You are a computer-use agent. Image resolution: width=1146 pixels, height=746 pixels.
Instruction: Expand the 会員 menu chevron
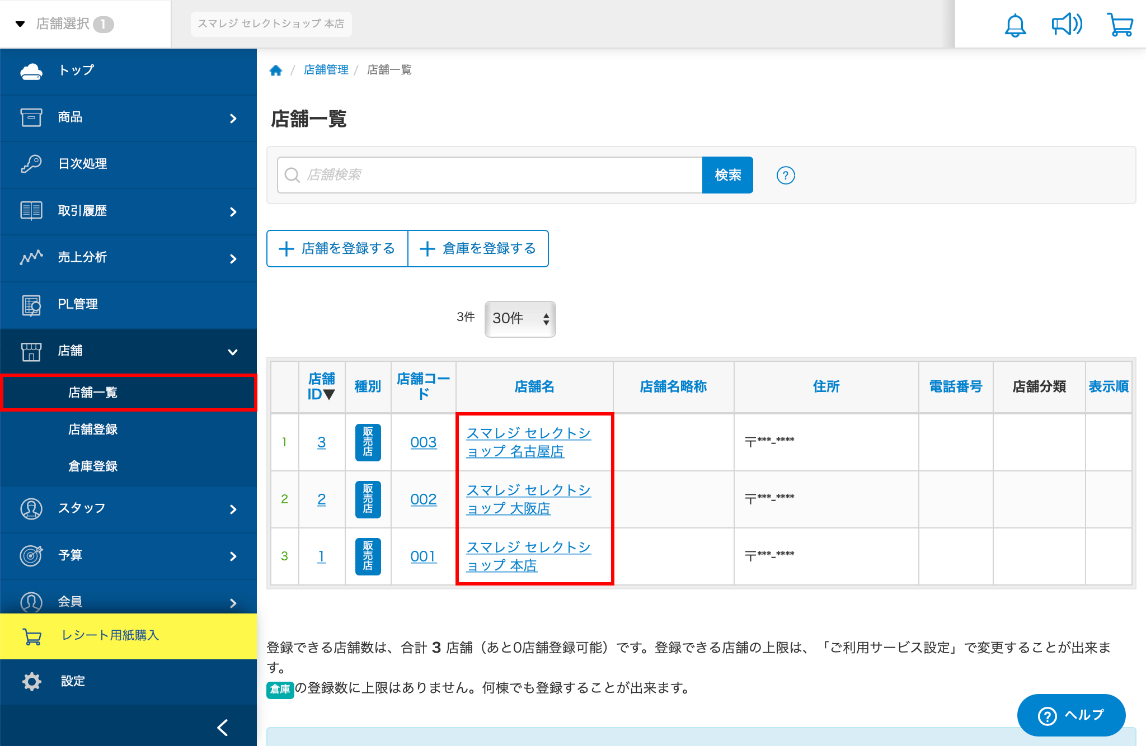click(233, 603)
